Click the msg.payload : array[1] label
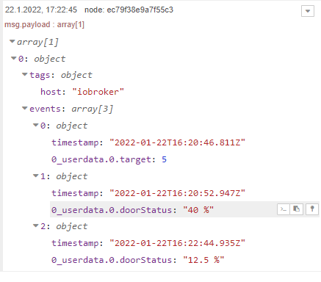This screenshot has width=321, height=282. coord(44,24)
